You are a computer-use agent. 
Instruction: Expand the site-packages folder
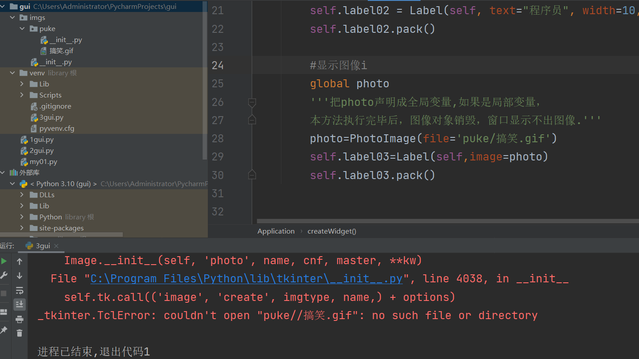click(x=22, y=228)
